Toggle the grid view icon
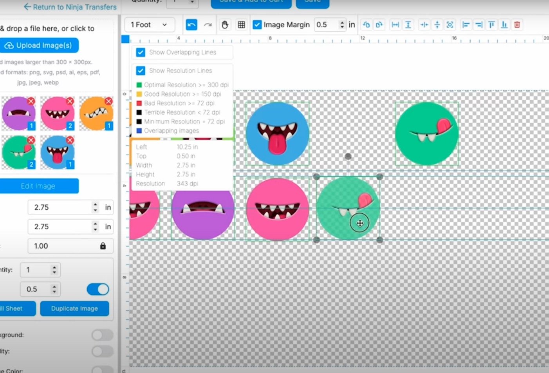Image resolution: width=549 pixels, height=373 pixels. 242,25
